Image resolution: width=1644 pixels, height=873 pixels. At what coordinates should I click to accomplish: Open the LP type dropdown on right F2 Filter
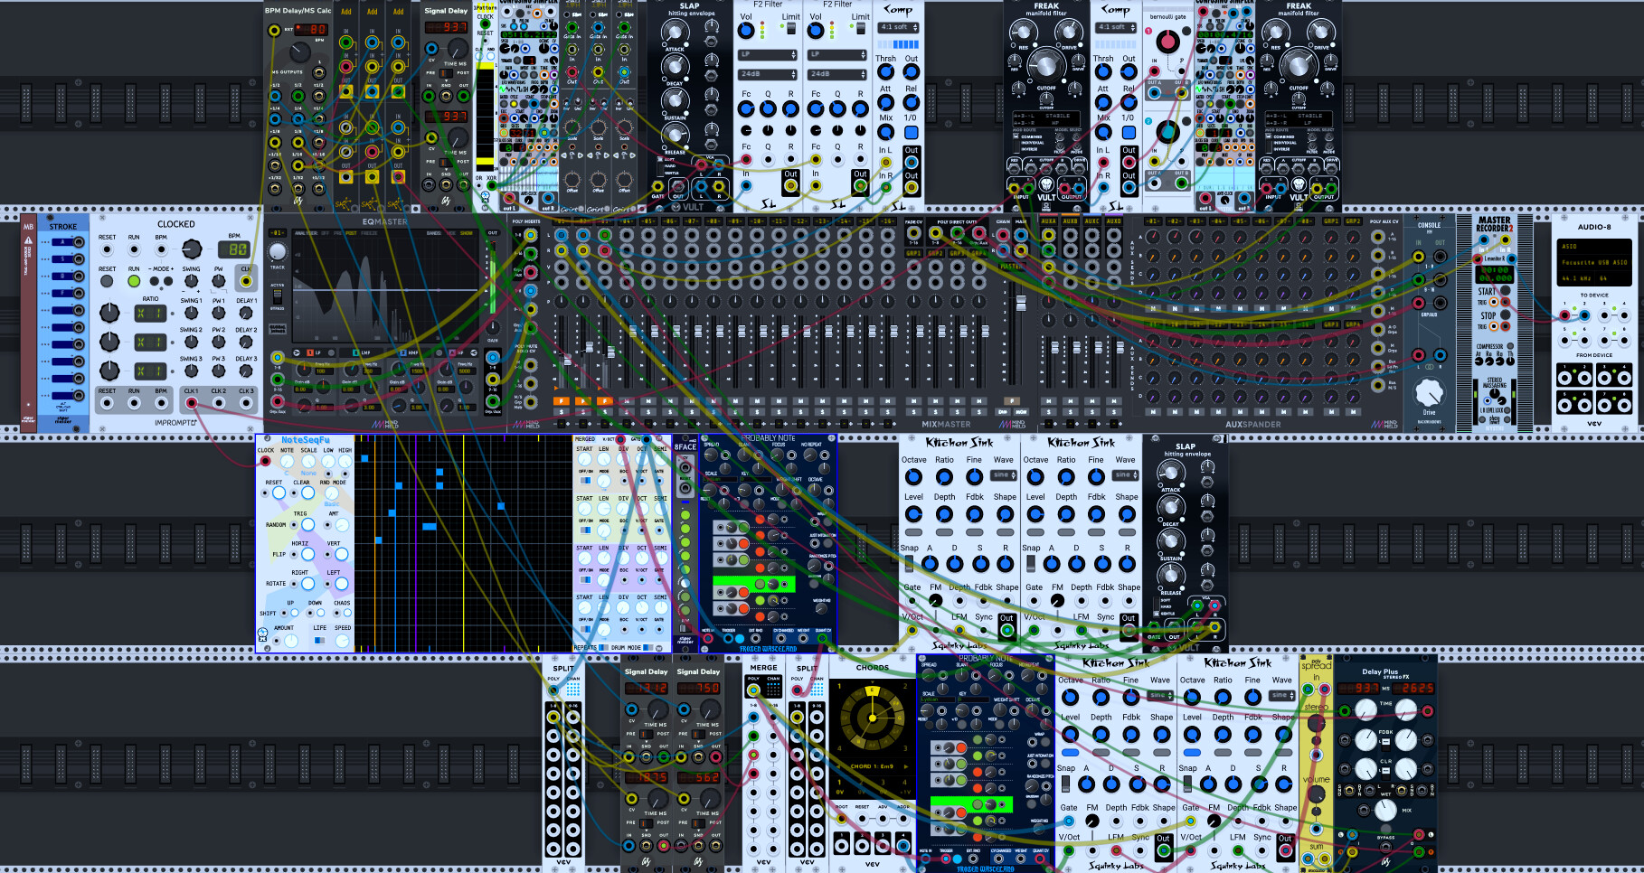(837, 55)
